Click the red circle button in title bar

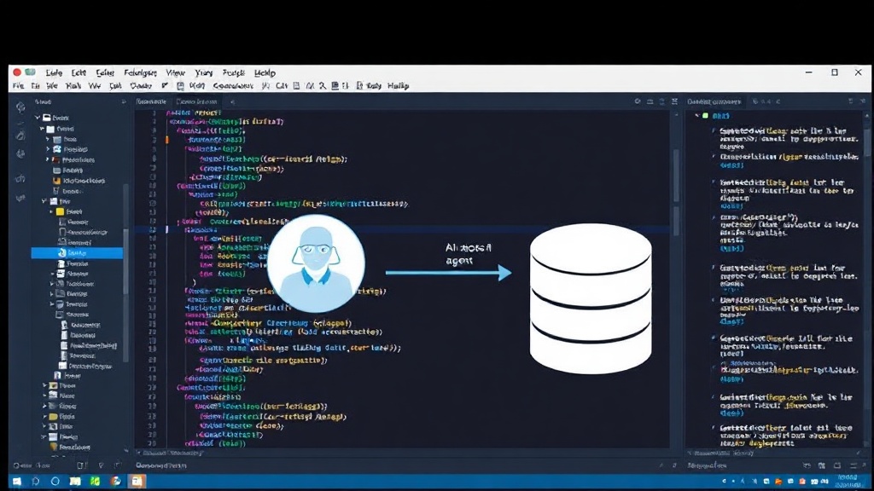(17, 72)
